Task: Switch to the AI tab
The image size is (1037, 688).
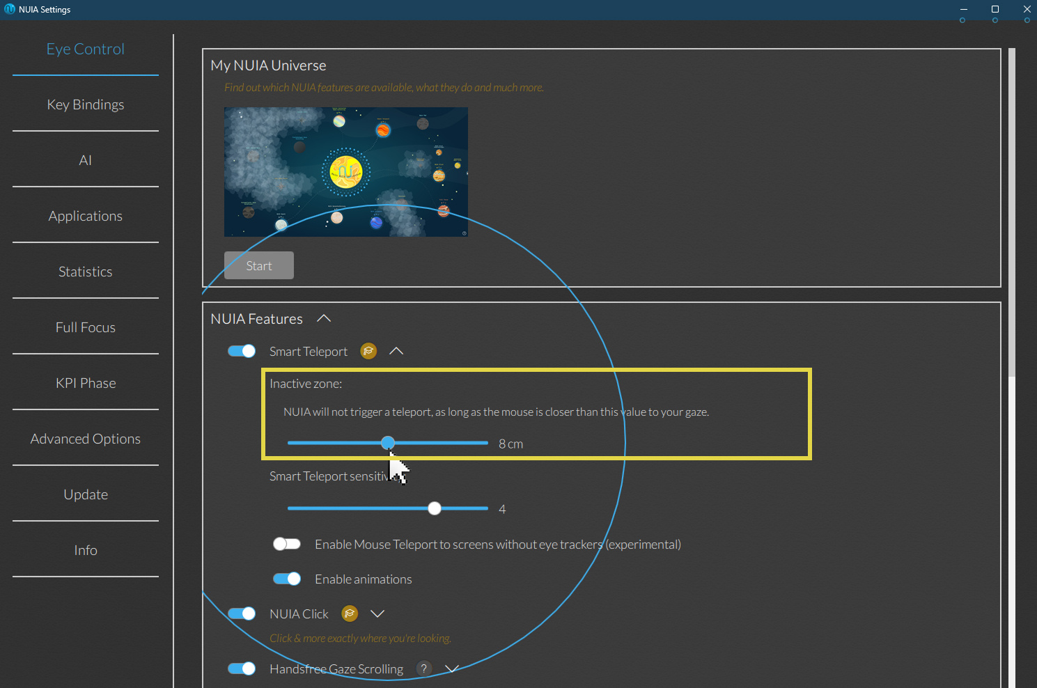Action: point(86,160)
